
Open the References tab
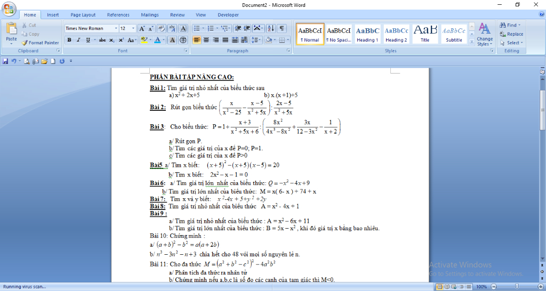[x=118, y=15]
